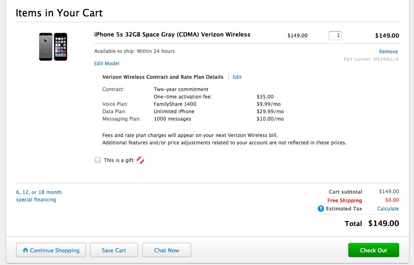Viewport: 414px width, 265px height.
Task: Check the 'This is a gift' checkbox
Action: point(98,160)
